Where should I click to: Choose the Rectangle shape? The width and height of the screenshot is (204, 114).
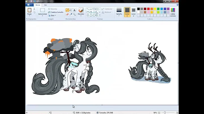click(97, 9)
